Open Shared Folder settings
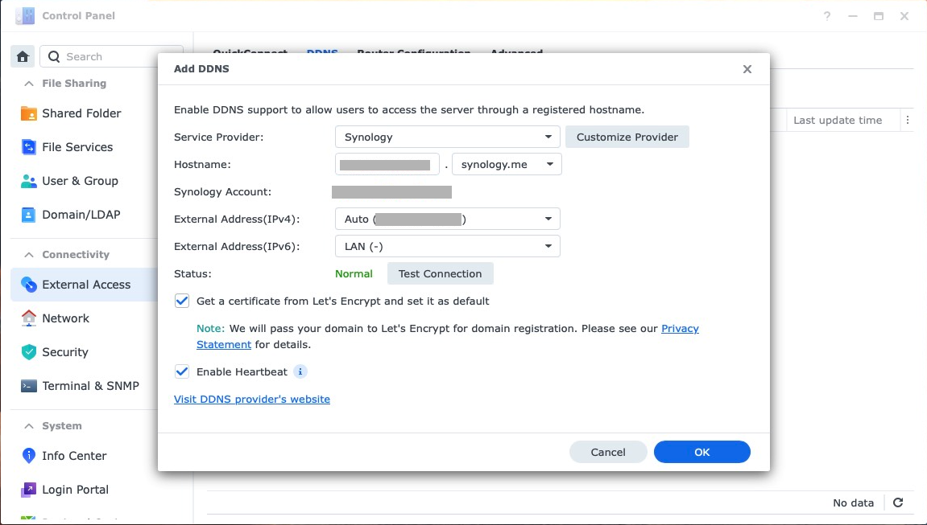The width and height of the screenshot is (927, 525). 81,113
